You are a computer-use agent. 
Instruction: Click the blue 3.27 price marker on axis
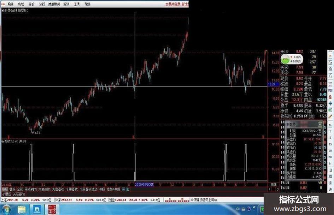point(273,84)
